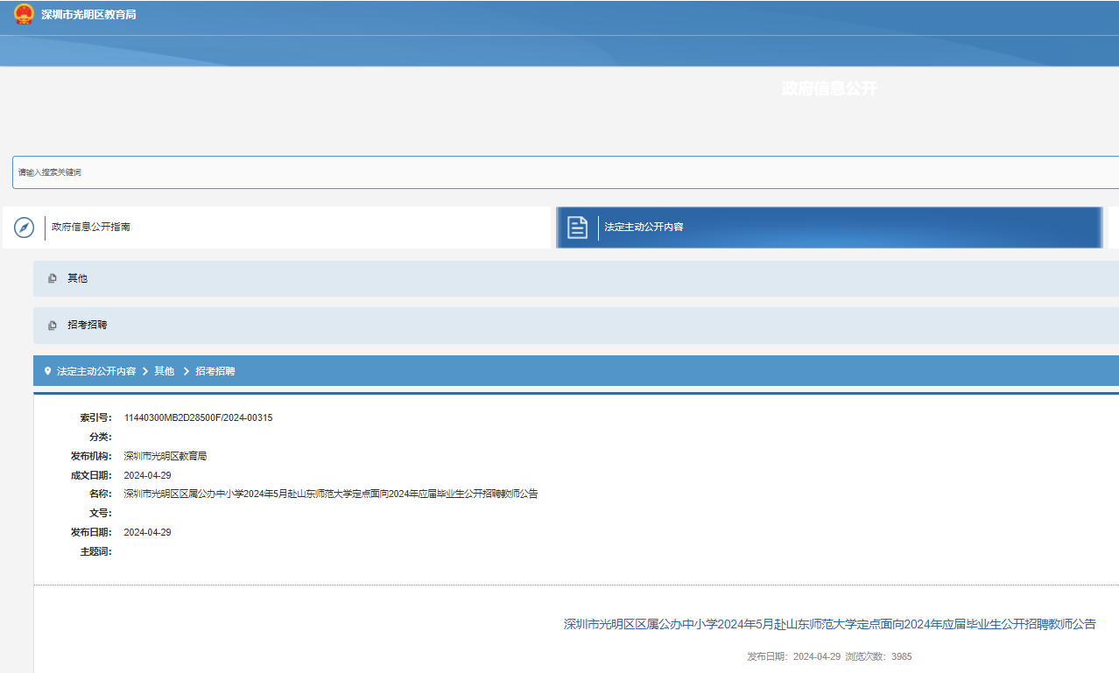Viewport: 1119px width, 673px height.
Task: Expand the 其他 category row
Action: (x=576, y=278)
